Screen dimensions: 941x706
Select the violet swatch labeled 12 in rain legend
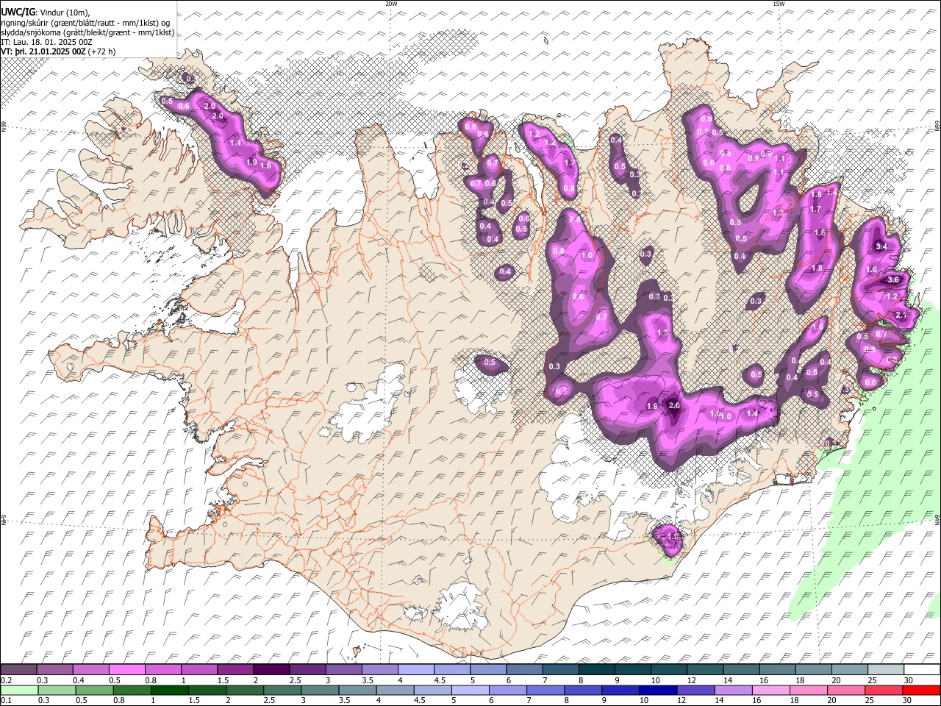coord(695,690)
